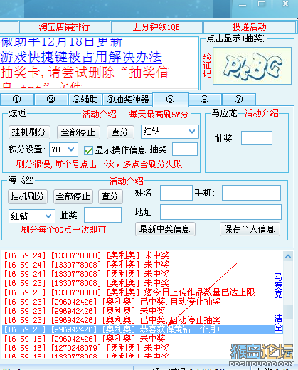Click 全部停止 in the 炫迈 group
The width and height of the screenshot is (298, 370).
(78, 132)
